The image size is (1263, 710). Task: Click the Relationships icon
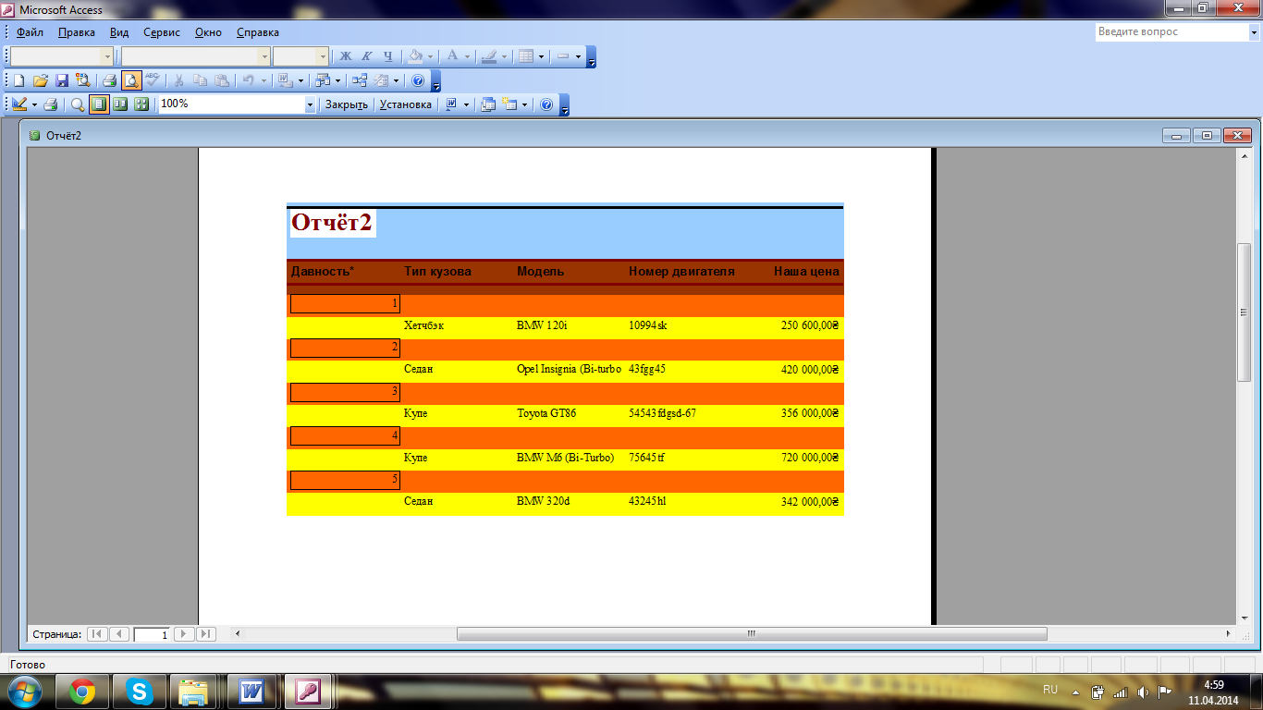coord(361,80)
